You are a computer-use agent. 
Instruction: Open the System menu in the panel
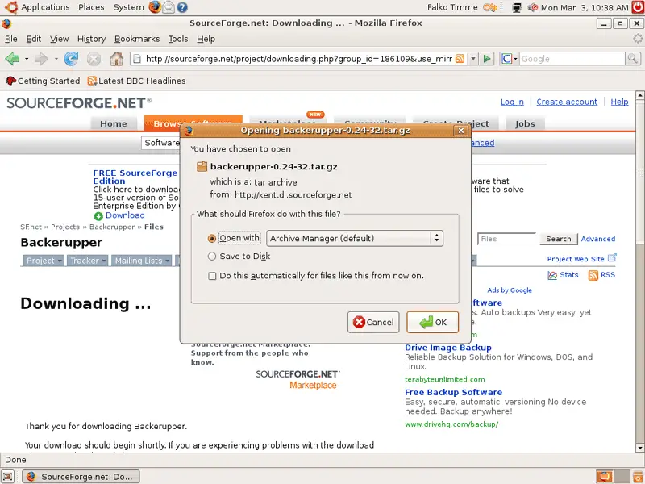(128, 7)
